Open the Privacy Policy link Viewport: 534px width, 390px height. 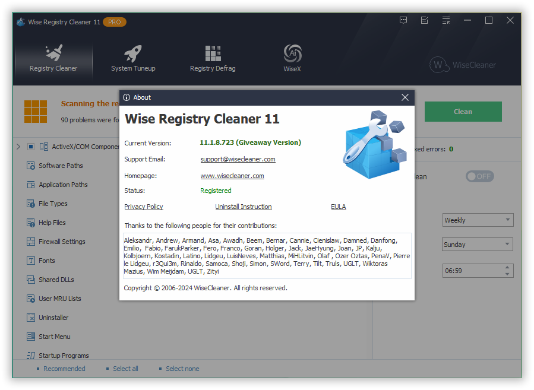(x=144, y=207)
